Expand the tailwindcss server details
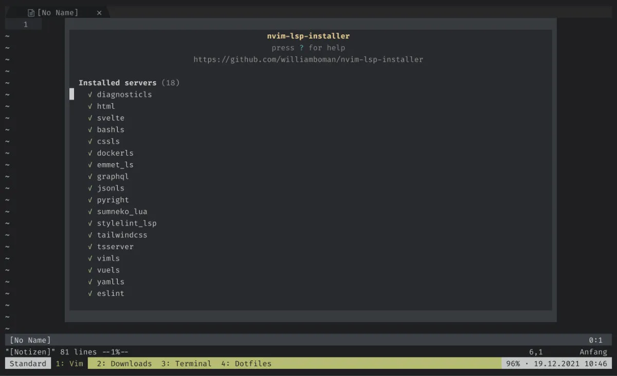 pos(122,235)
